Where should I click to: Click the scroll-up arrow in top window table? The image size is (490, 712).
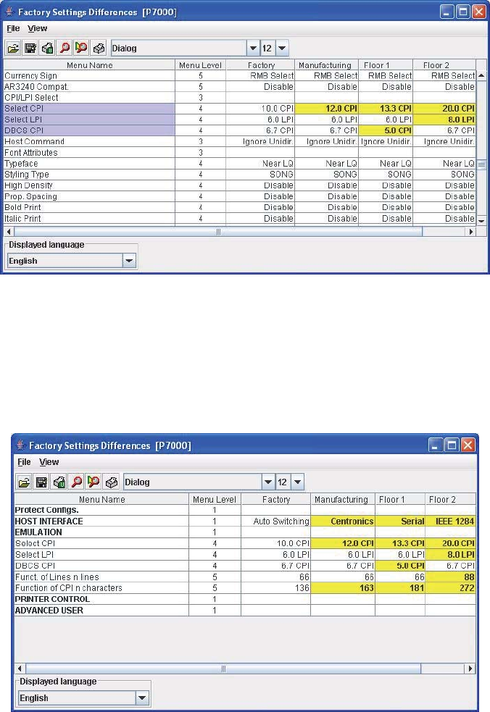pos(481,75)
